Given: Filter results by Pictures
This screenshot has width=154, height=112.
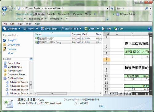Looking at the screenshot, I should tap(77, 14).
